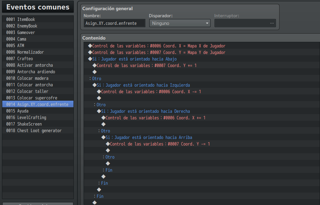Select condition Jugador orientado hacia Arriba
320x205 pixels.
pos(202,137)
